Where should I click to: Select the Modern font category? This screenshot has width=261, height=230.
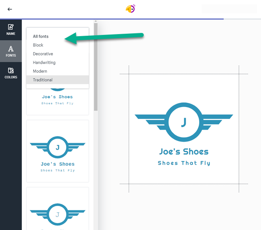[40, 71]
